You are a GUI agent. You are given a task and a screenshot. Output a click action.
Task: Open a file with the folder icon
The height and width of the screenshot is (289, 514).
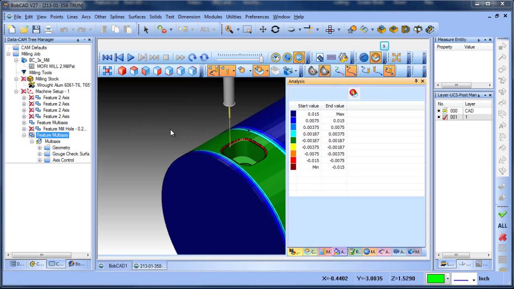click(x=24, y=29)
